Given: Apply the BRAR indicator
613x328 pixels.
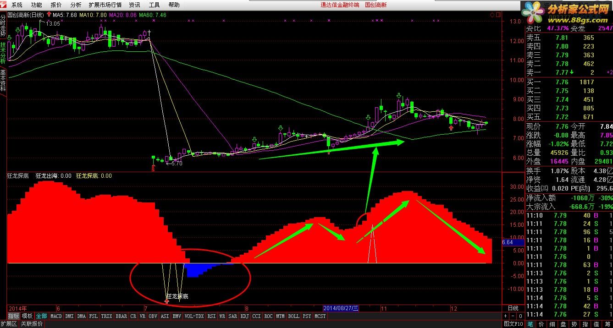Looking at the screenshot, I should tap(121, 316).
